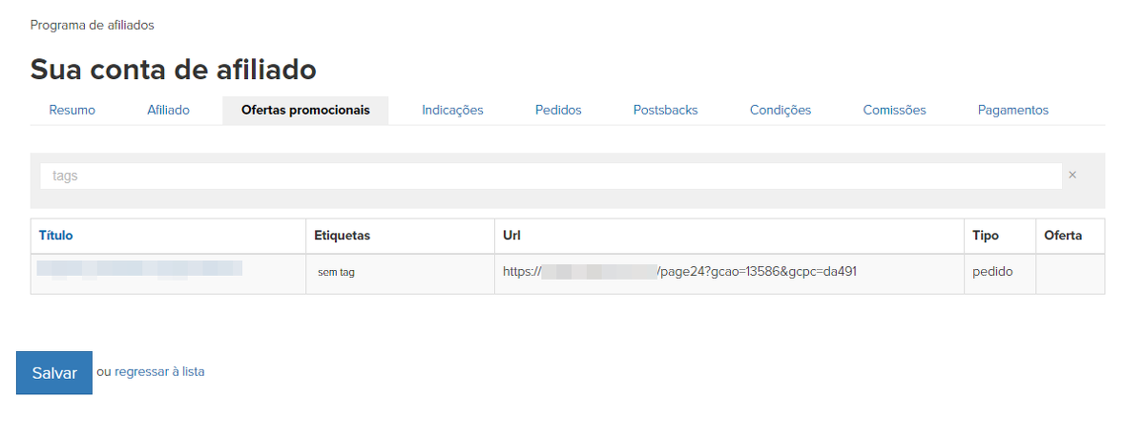The width and height of the screenshot is (1145, 438).
Task: Click the sem tag label in the row
Action: pyautogui.click(x=336, y=273)
